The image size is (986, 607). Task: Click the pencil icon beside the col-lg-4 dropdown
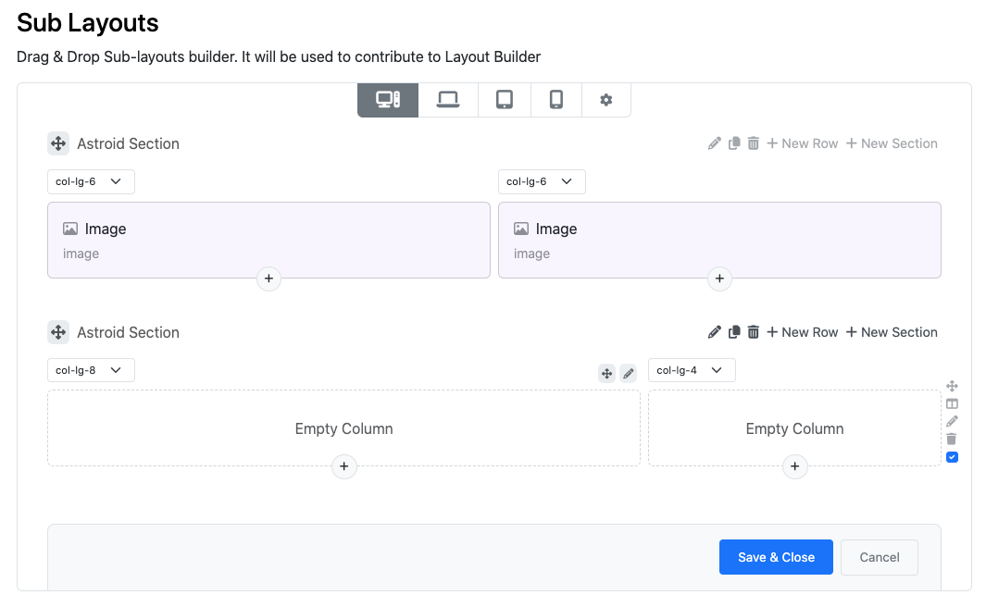(x=629, y=374)
